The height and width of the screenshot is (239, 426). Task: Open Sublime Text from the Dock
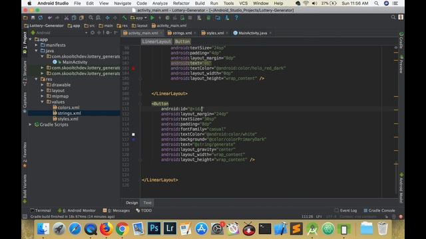tap(296, 229)
